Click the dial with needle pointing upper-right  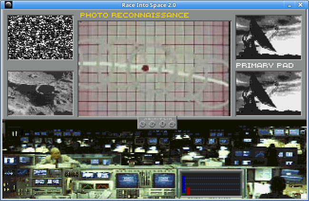tap(152, 124)
